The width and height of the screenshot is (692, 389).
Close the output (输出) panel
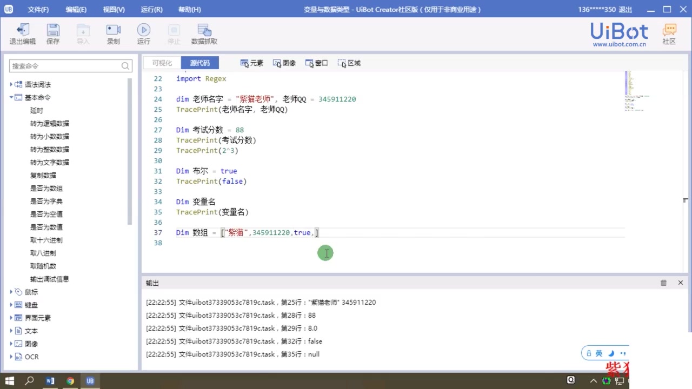pyautogui.click(x=681, y=283)
